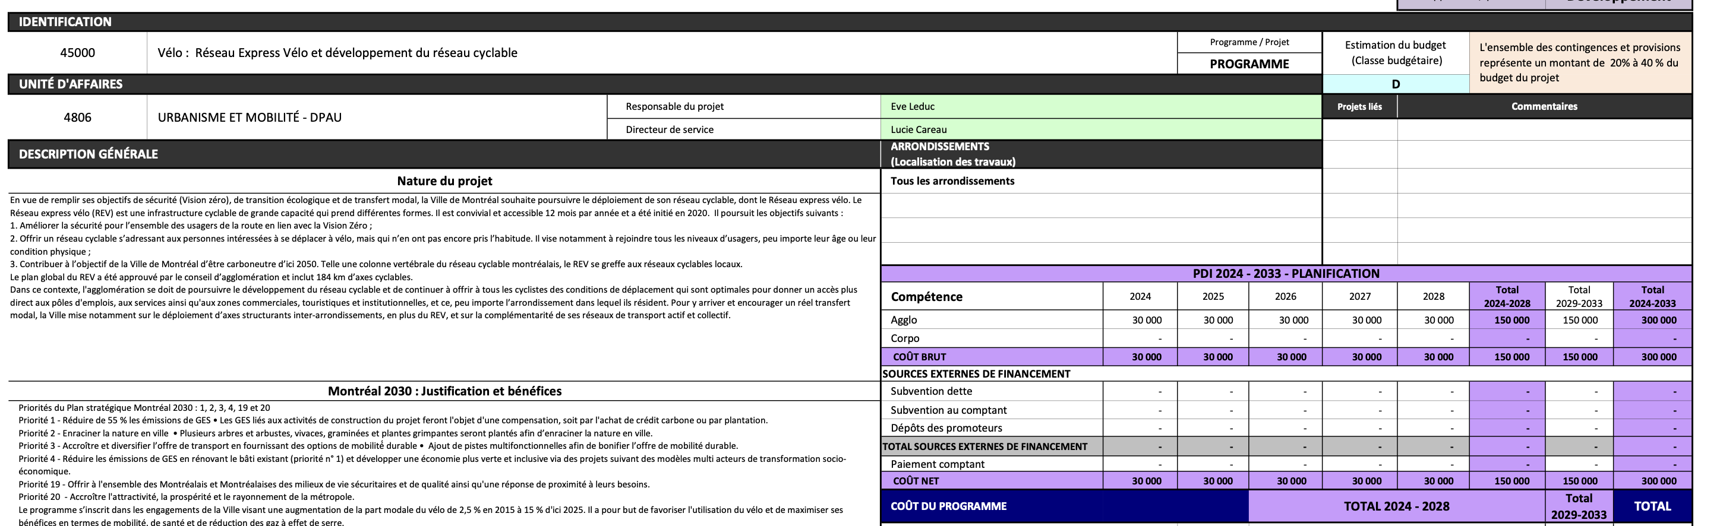1723x526 pixels.
Task: Click the 'Total 2024-2033' column header
Action: tap(1652, 296)
